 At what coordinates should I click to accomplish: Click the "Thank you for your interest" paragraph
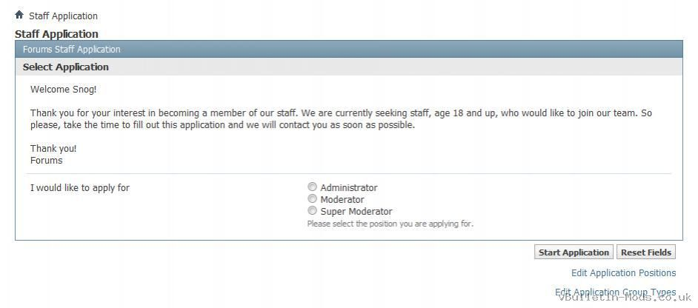pyautogui.click(x=341, y=119)
